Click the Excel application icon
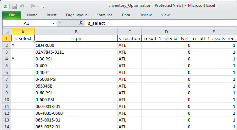This screenshot has height=130, width=237. click(6, 6)
